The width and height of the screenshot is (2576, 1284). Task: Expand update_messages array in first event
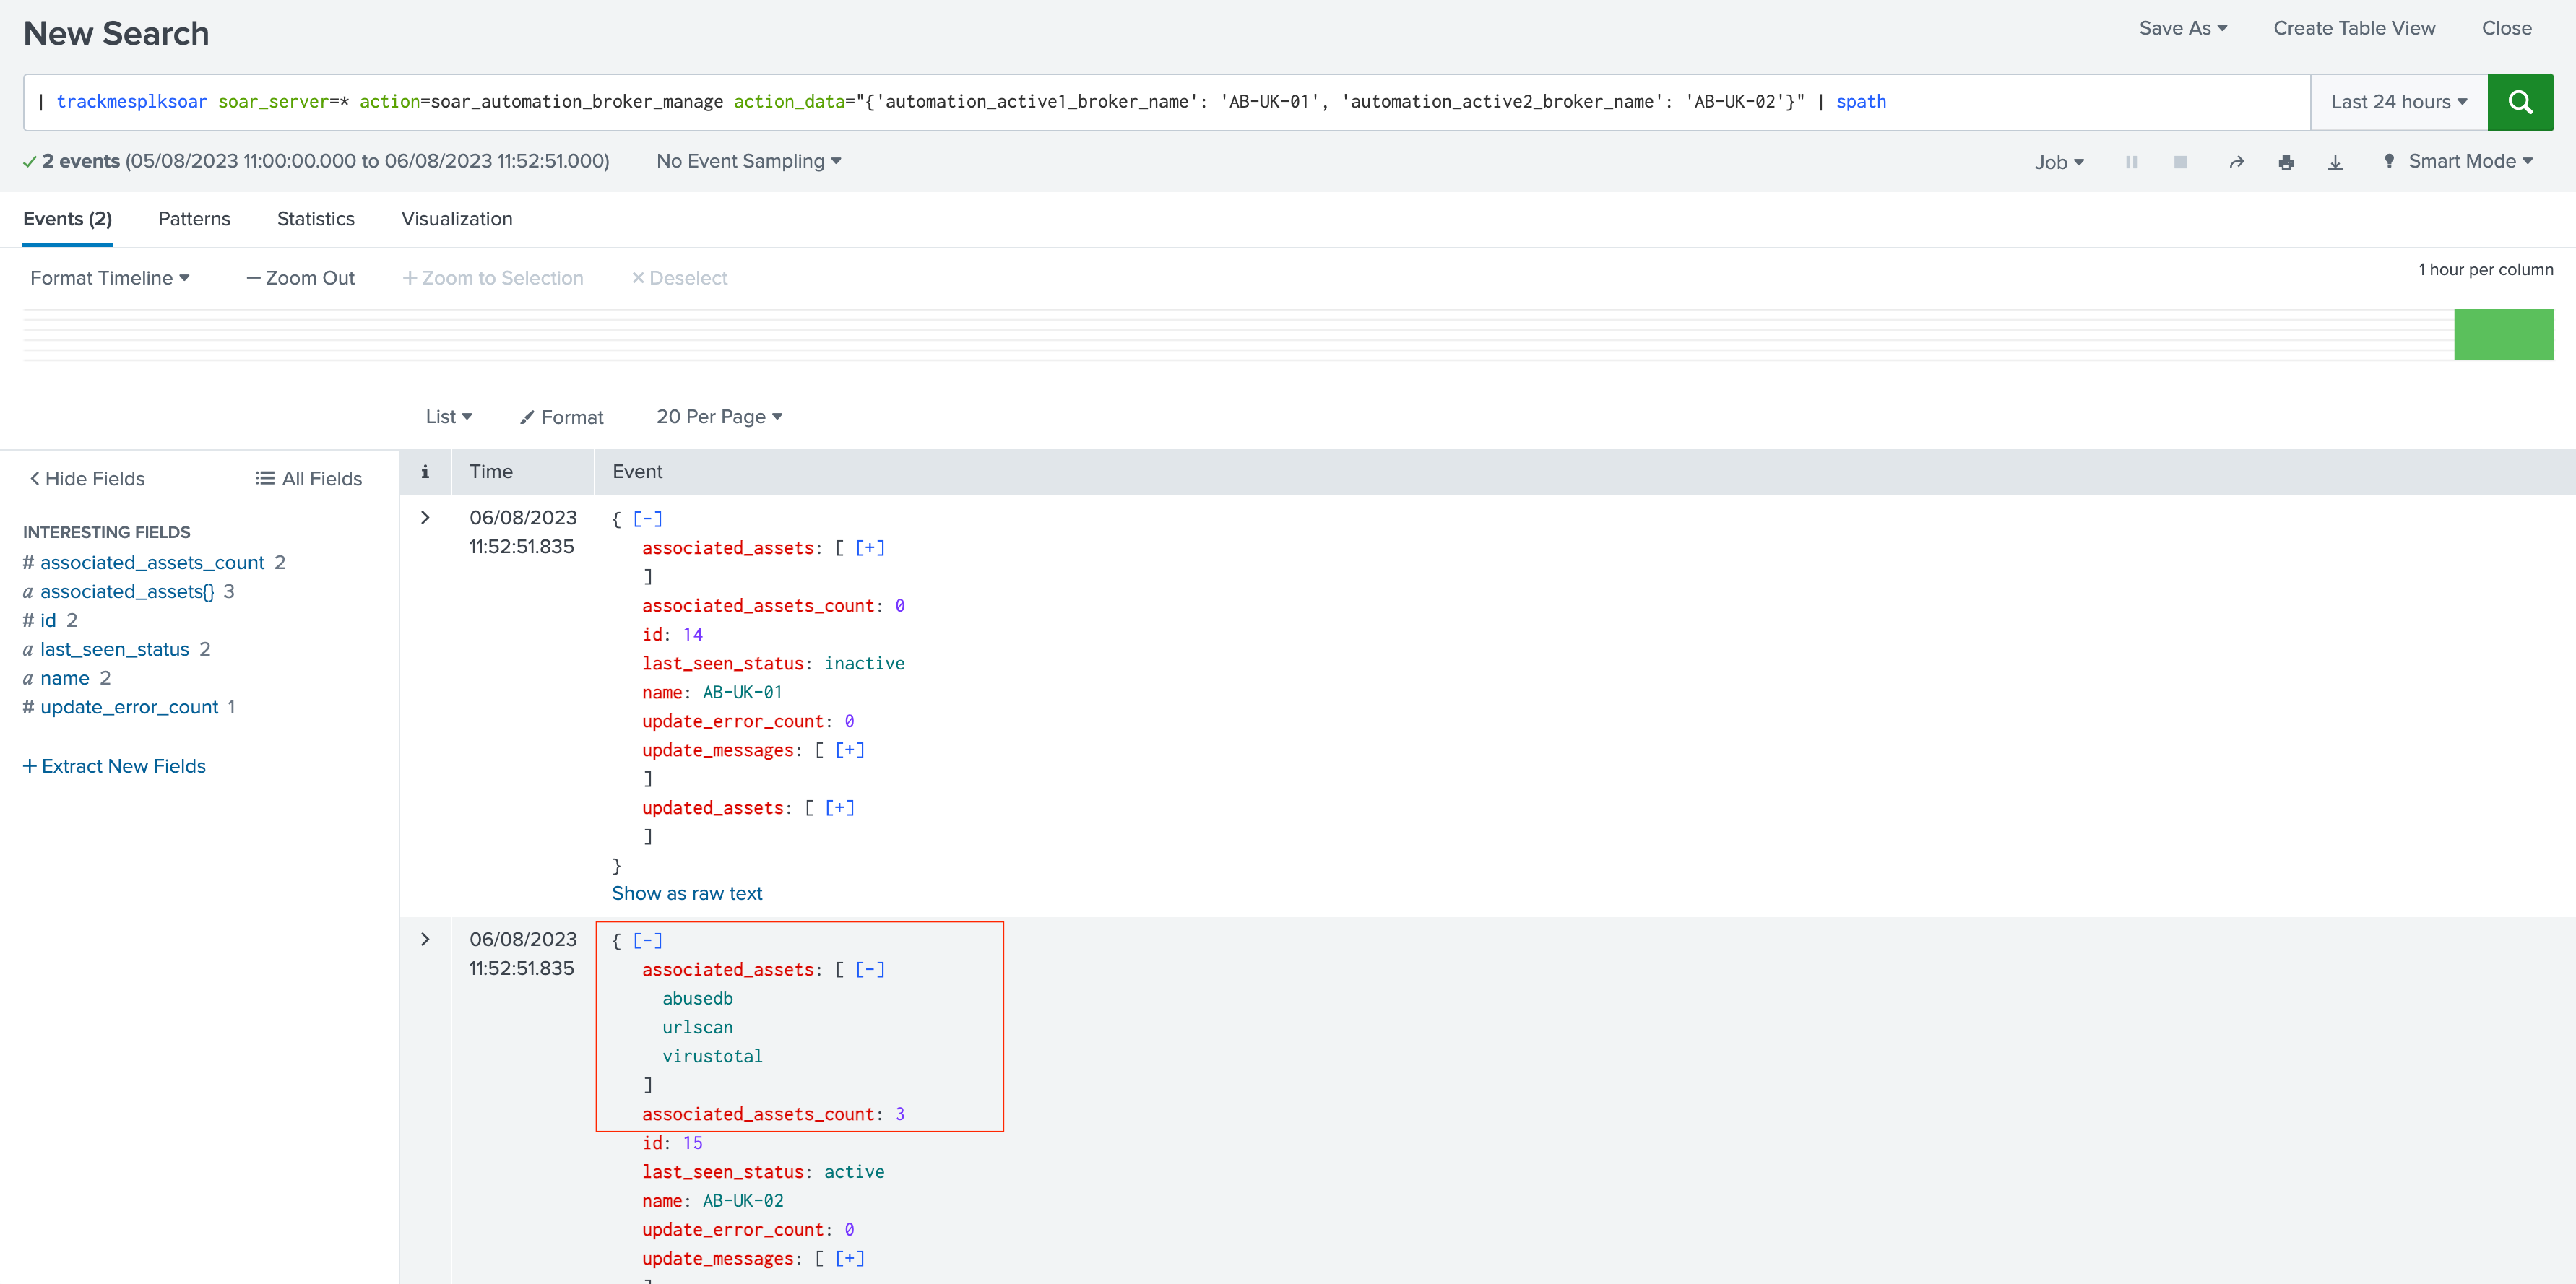coord(850,750)
